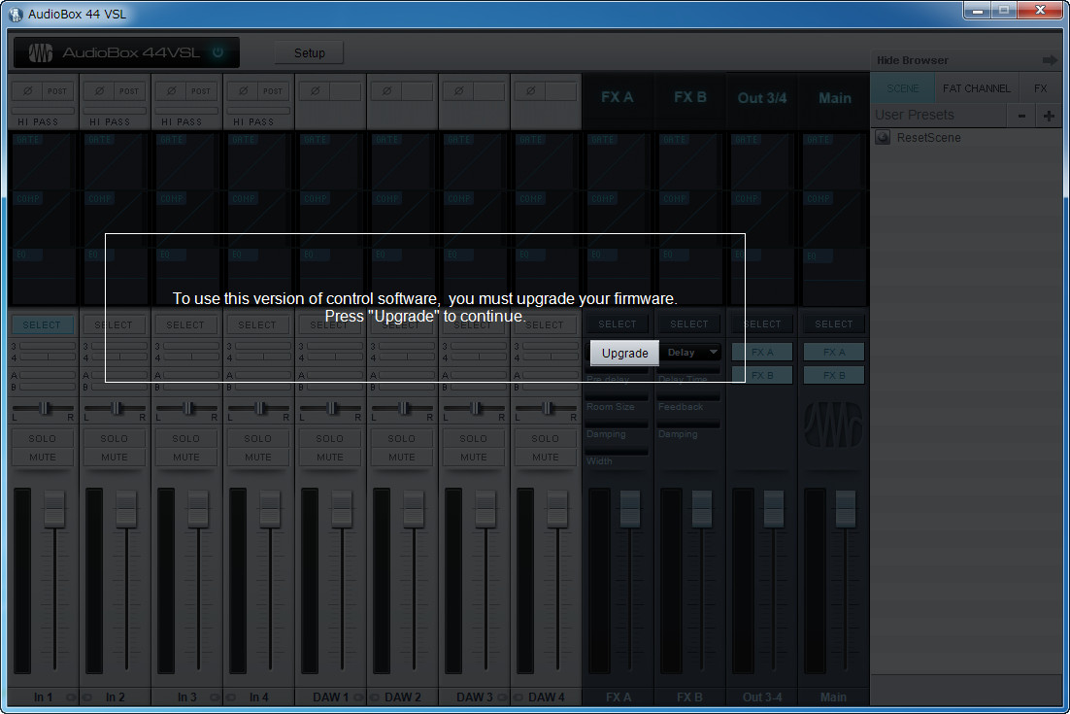The height and width of the screenshot is (714, 1070).
Task: Toggle POST on channel In 4
Action: click(273, 90)
